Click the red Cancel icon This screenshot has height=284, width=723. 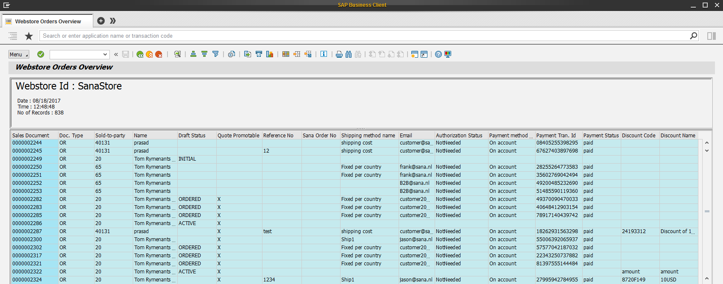159,54
